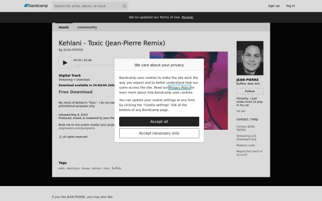Click 'Buffalo, New York' location text
This screenshot has height=201, width=322.
pos(248,84)
